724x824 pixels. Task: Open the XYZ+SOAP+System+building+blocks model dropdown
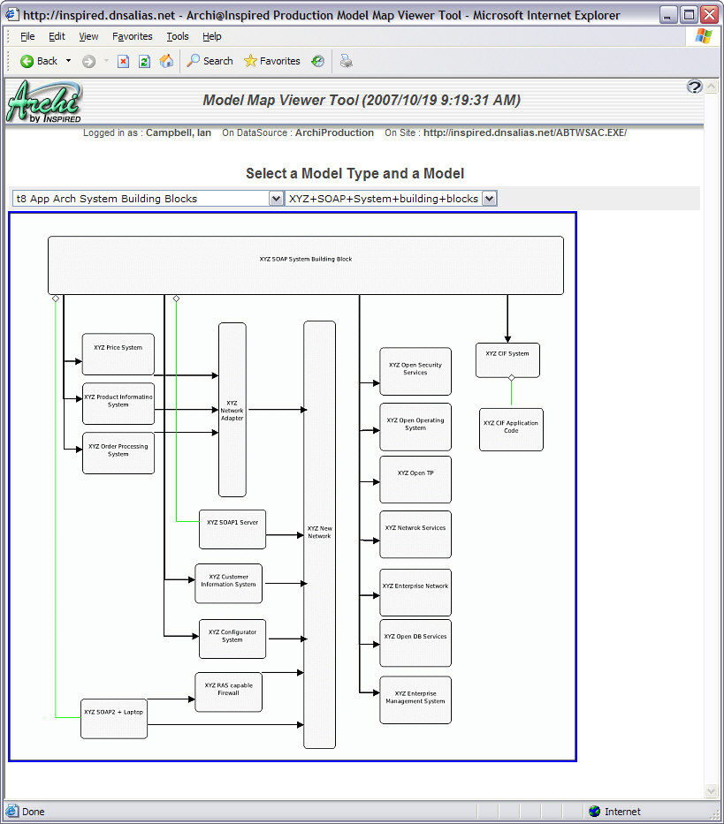[489, 198]
